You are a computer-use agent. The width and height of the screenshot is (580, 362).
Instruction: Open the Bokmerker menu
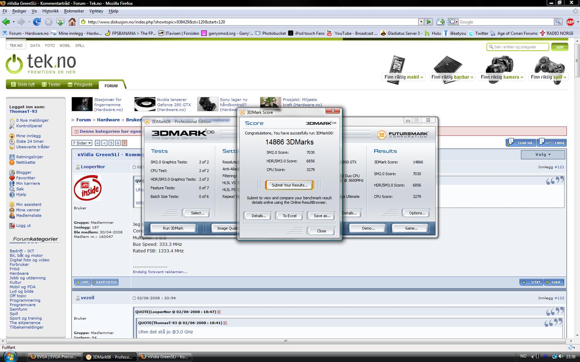[74, 11]
